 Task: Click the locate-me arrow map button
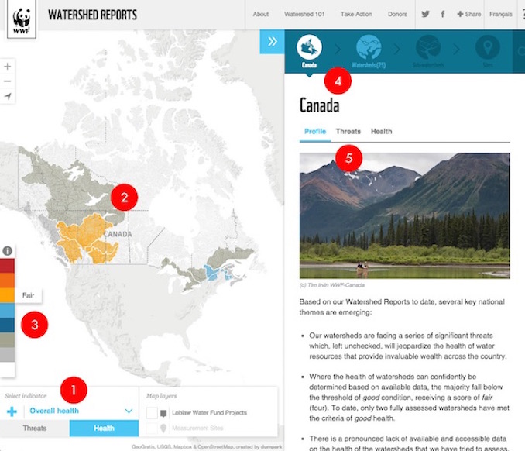click(8, 96)
